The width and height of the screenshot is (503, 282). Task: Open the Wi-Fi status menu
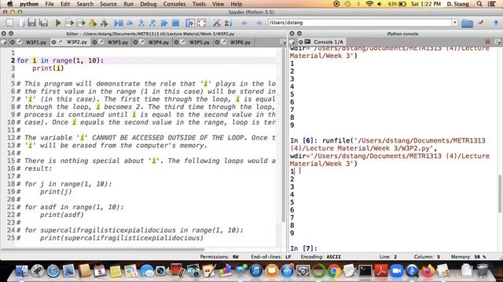(x=369, y=4)
